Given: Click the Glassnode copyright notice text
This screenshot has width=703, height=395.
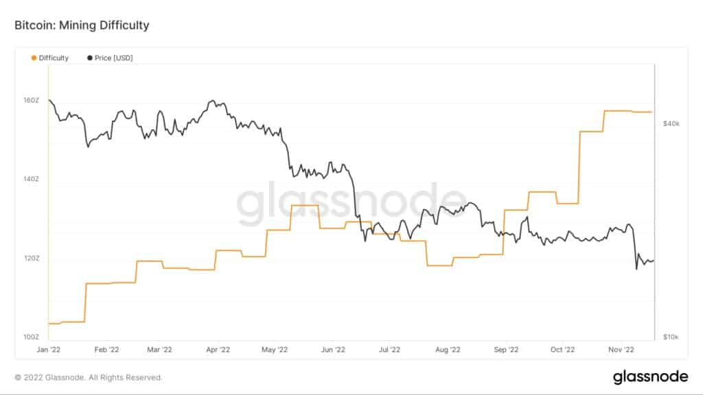Looking at the screenshot, I should 89,378.
